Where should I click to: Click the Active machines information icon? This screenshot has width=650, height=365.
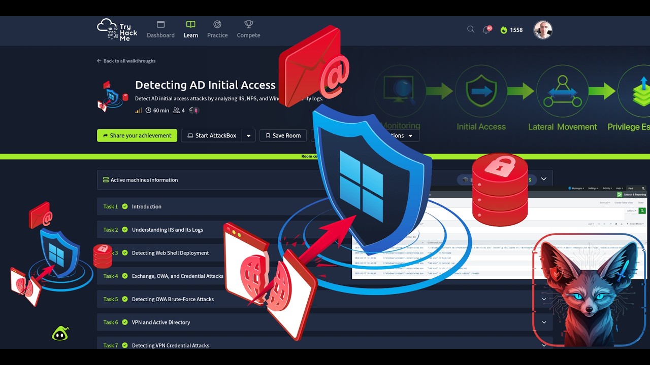point(106,180)
